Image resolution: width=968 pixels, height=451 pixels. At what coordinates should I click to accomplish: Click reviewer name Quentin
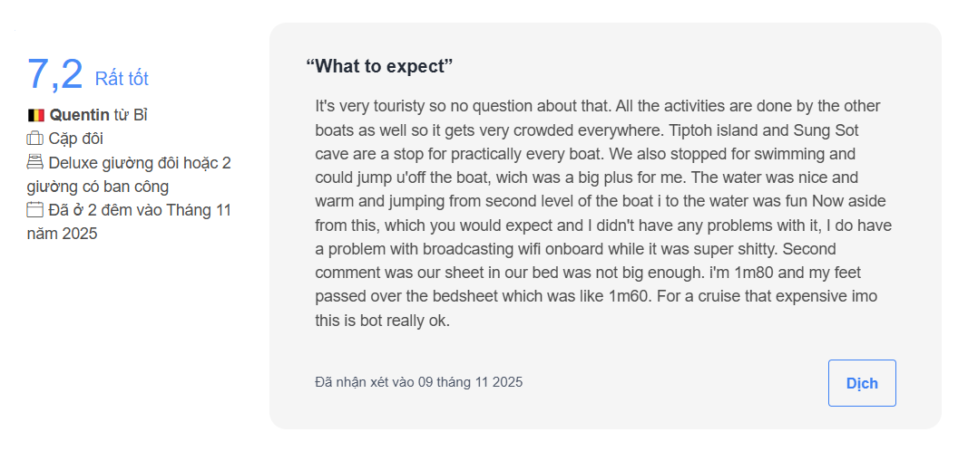[80, 115]
